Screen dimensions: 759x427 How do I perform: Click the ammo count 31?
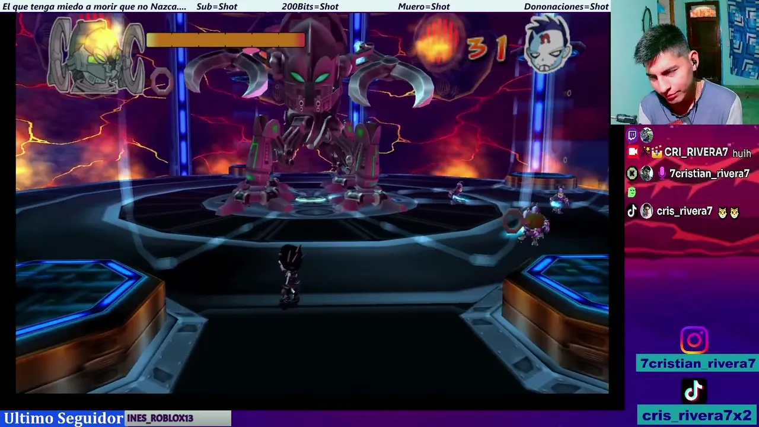click(486, 49)
